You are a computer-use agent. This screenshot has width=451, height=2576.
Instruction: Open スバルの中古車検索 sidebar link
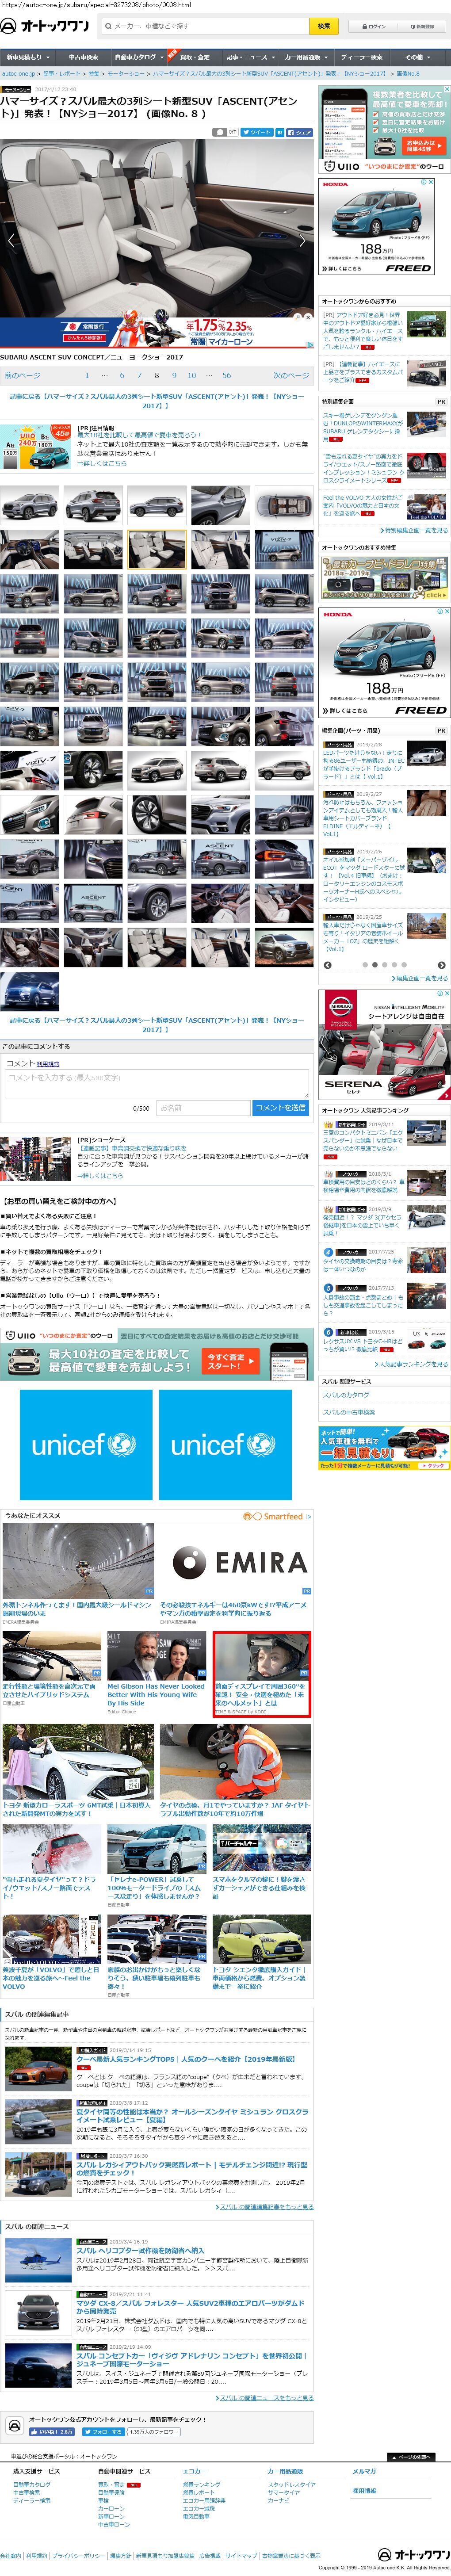click(x=349, y=1411)
